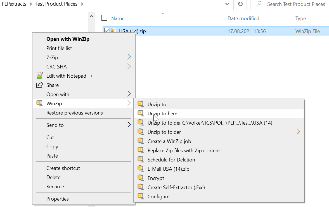Select Open with WinZip from the menu
Viewport: 329px width, 207px height.
68,39
